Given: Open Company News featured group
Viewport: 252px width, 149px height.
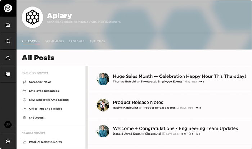Looking at the screenshot, I should point(40,82).
